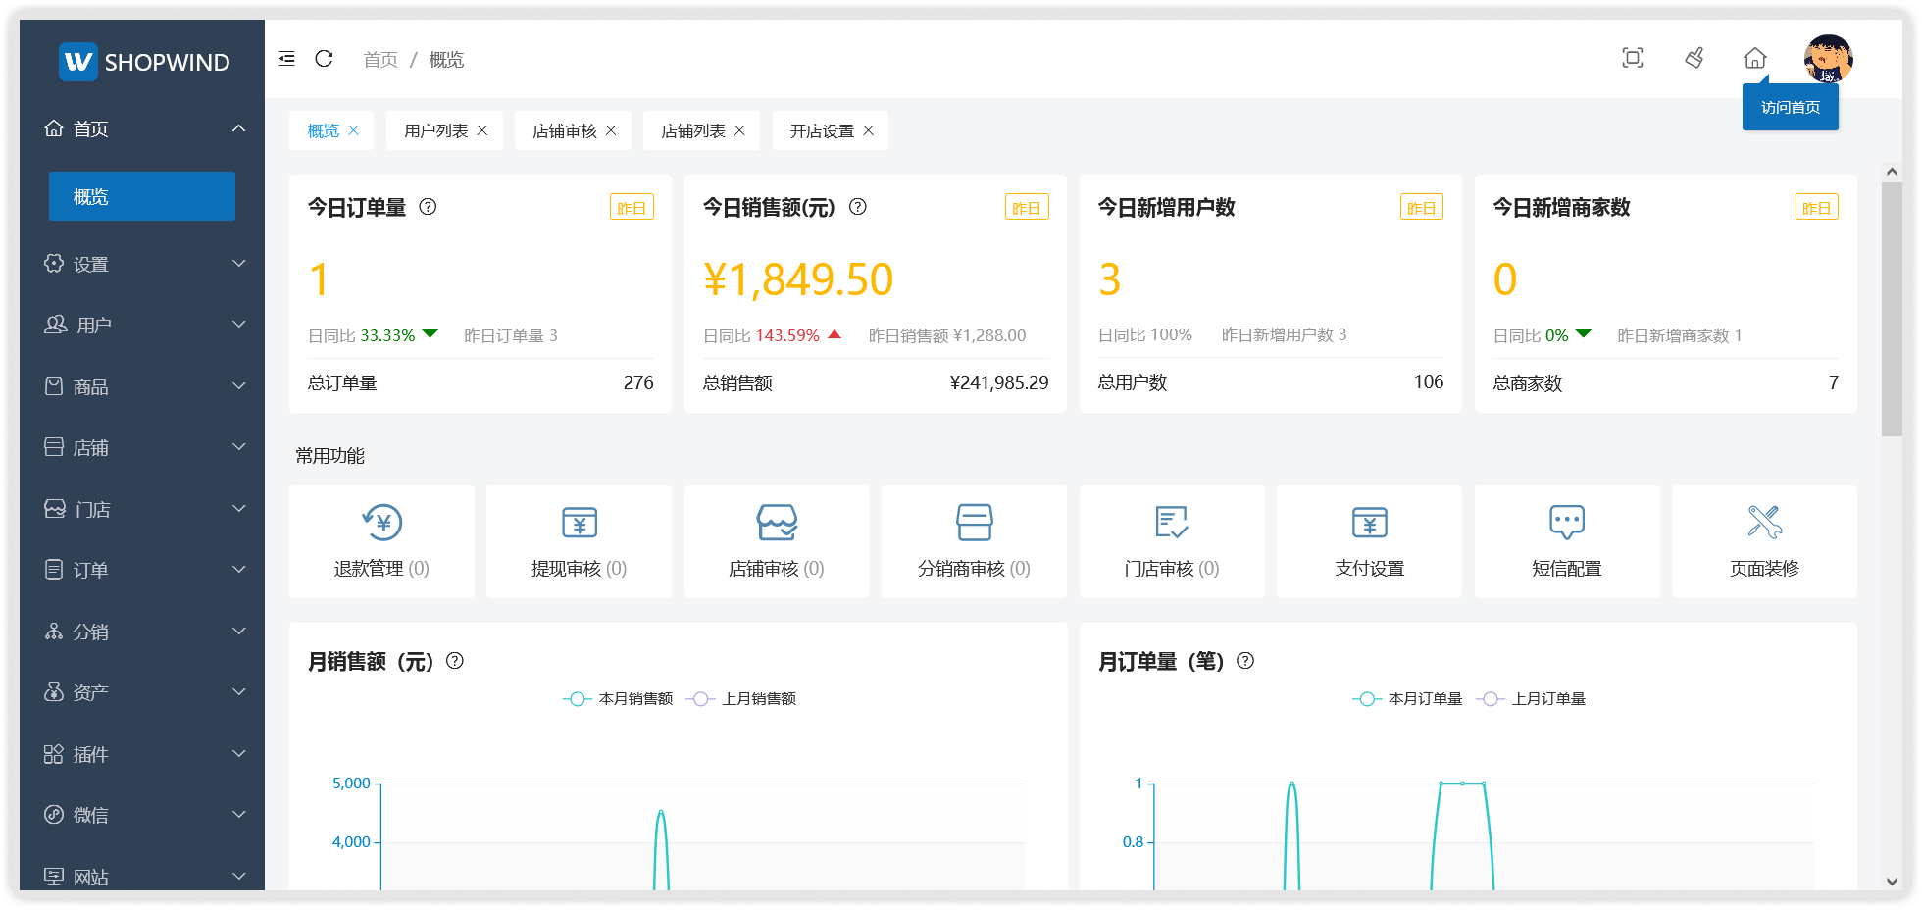Viewport: 1922px width, 910px height.
Task: Click total sales value ¥241,985.29
Action: pos(999,382)
